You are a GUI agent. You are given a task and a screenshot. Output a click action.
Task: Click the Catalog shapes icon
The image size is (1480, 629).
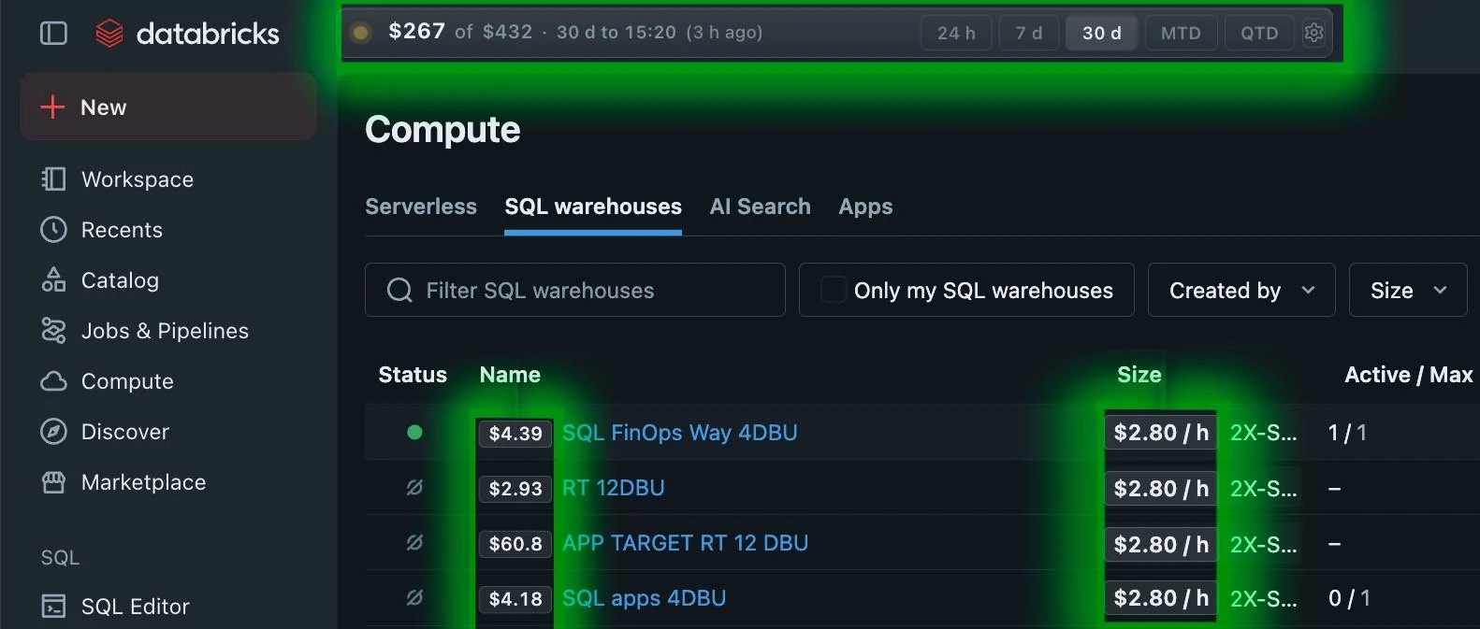(x=53, y=280)
